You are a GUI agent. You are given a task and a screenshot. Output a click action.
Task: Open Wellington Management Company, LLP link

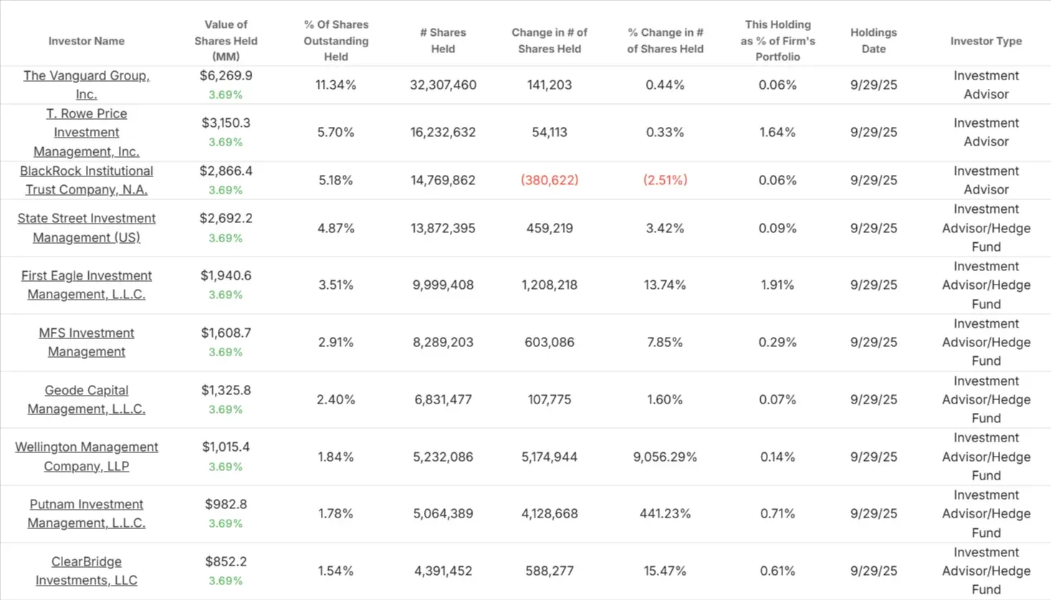point(86,457)
